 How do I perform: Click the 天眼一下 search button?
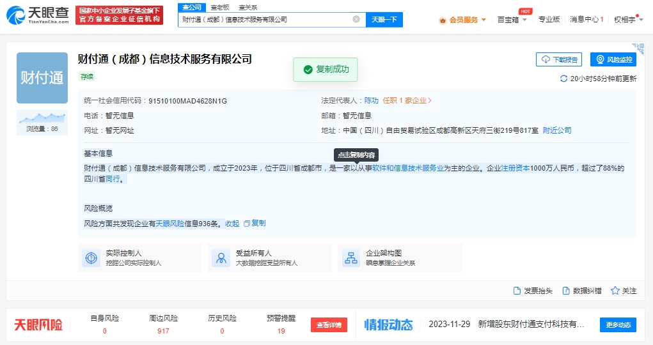[x=384, y=20]
